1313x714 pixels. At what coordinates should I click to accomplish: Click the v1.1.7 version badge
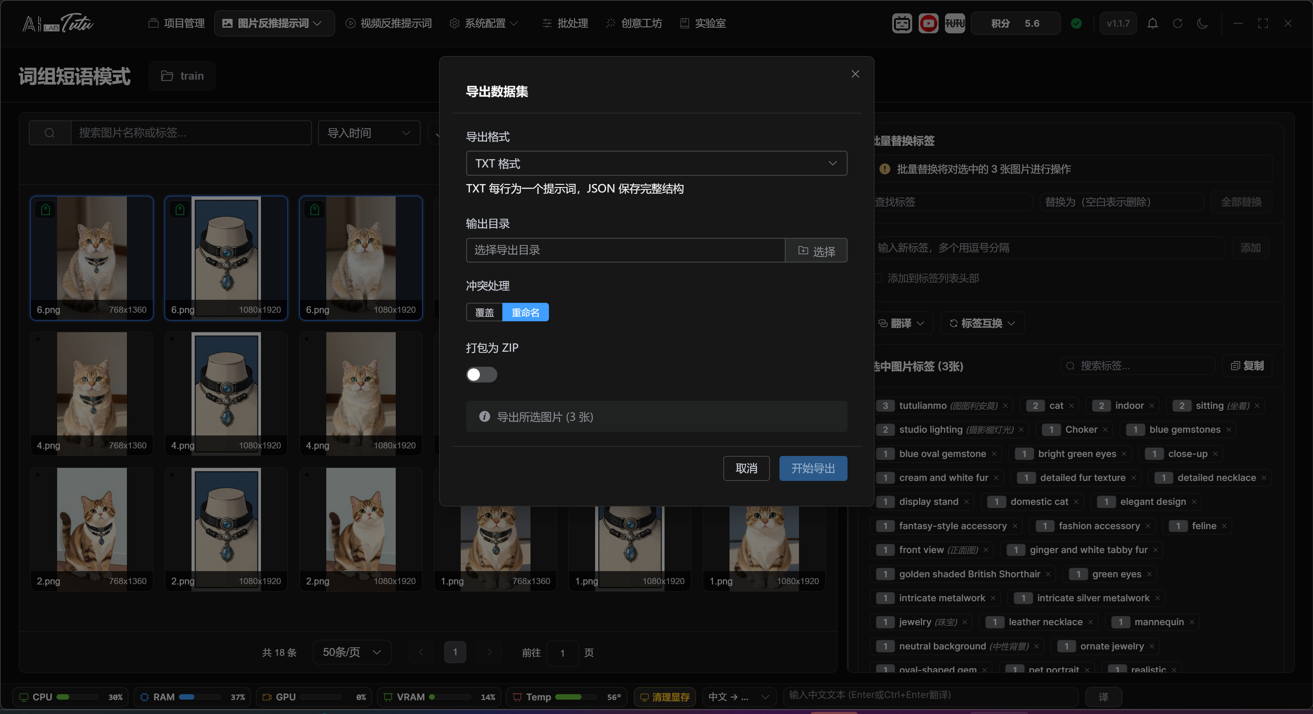click(1118, 24)
